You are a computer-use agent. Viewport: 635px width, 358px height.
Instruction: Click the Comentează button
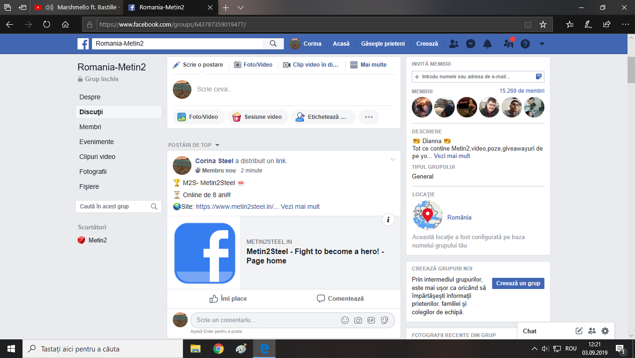340,298
